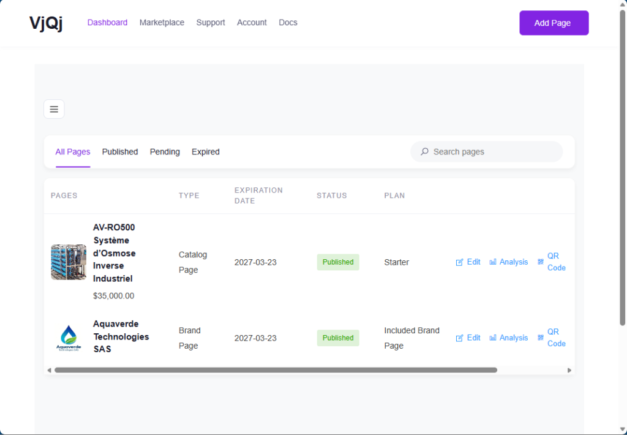Screen dimensions: 627x435
Task: Click the Aquaverde logo thumbnail
Action: click(x=69, y=338)
